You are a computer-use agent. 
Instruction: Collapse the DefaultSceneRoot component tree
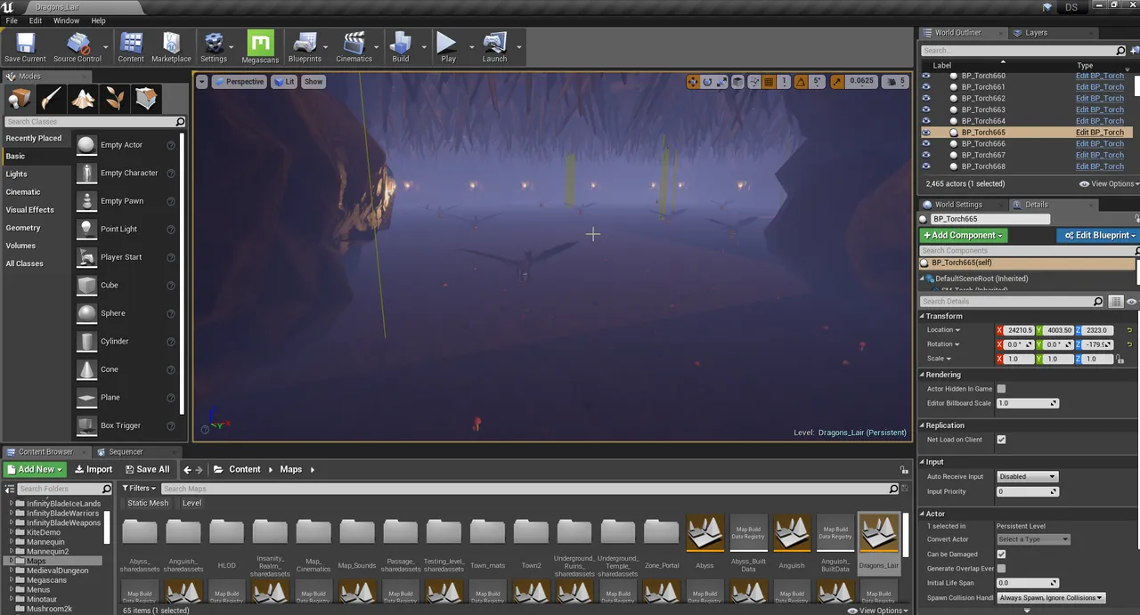pos(923,279)
